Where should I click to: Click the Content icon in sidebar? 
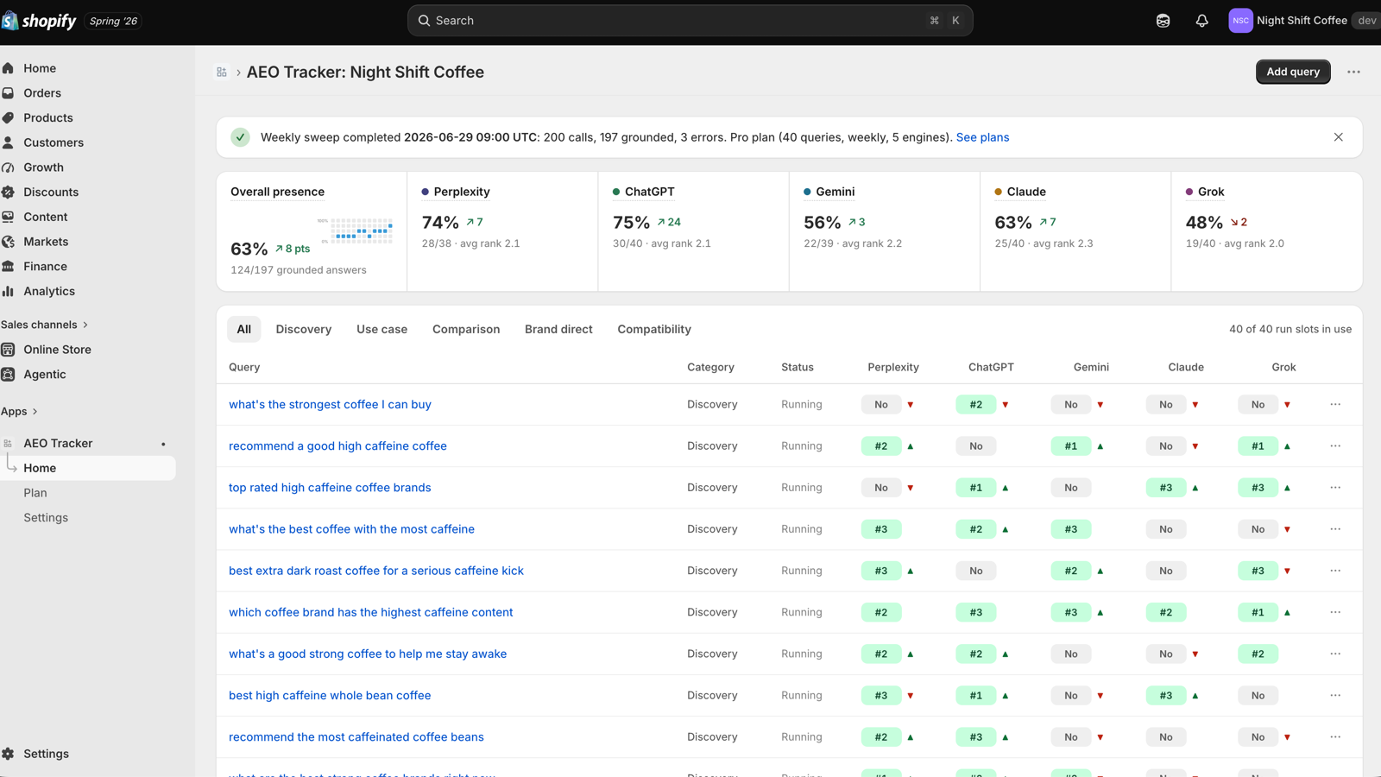coord(9,217)
